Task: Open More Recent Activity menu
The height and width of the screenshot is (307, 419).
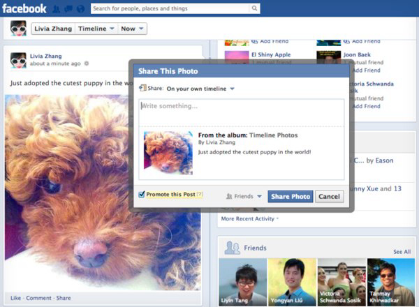Action: 250,218
